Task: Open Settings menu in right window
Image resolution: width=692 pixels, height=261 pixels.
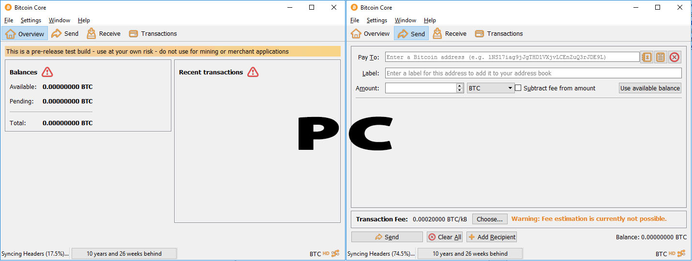Action: 377,20
